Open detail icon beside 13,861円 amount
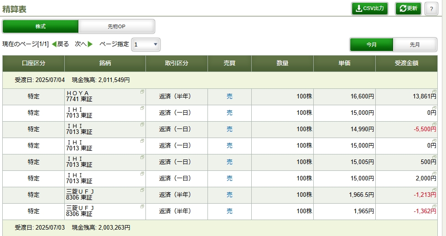This screenshot has height=236, width=446. [x=434, y=92]
